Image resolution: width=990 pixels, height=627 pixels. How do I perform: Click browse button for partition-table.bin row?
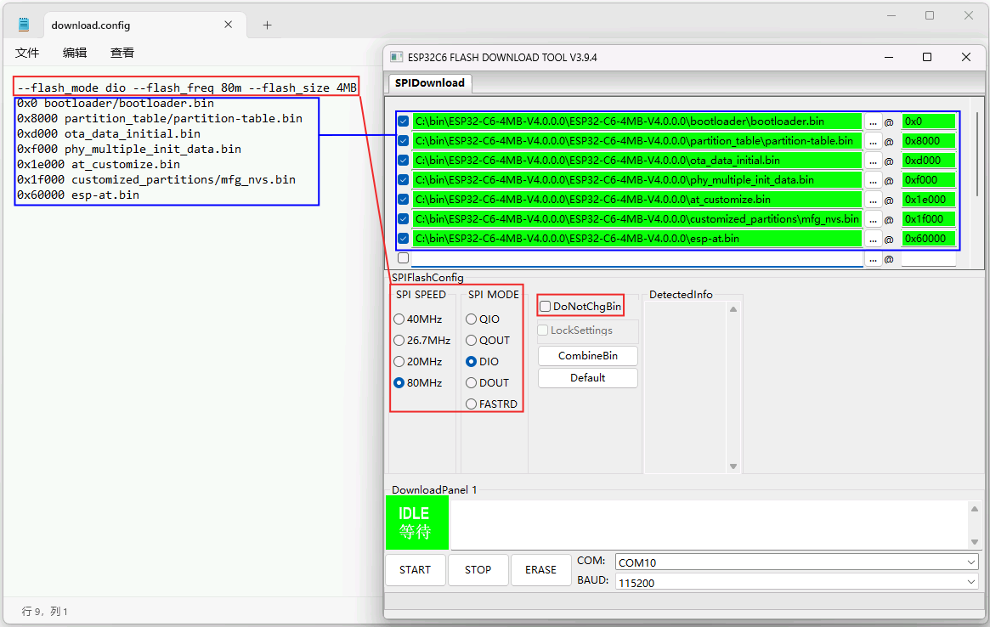click(873, 141)
